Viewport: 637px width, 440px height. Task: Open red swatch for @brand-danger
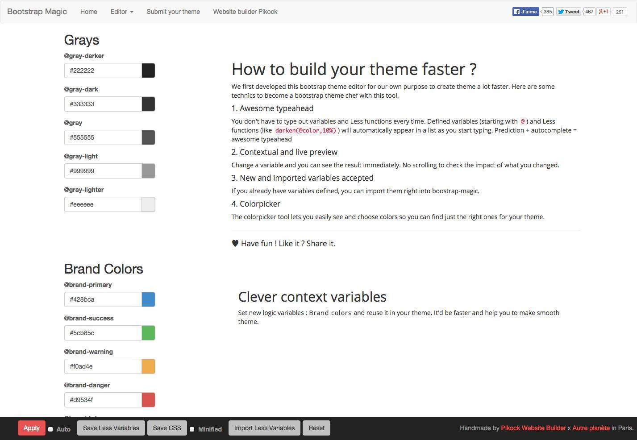tap(148, 400)
